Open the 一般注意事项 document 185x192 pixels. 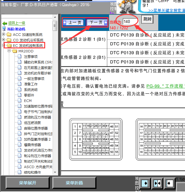34,79
